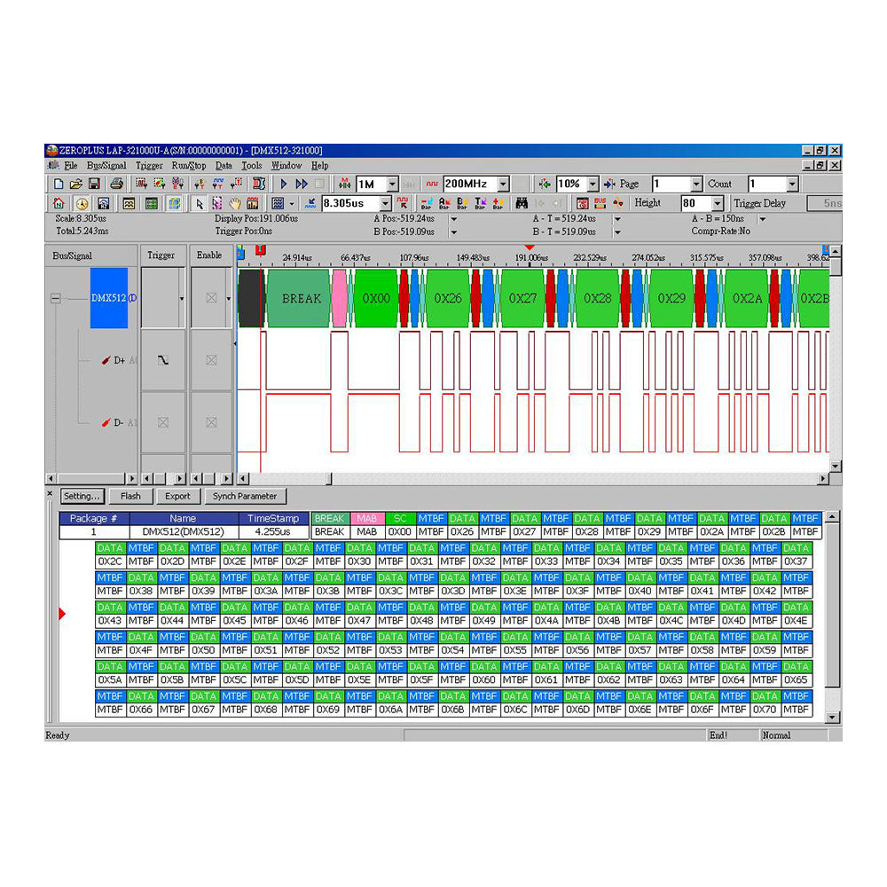Click the Trigger Delay 5ns field

825,203
